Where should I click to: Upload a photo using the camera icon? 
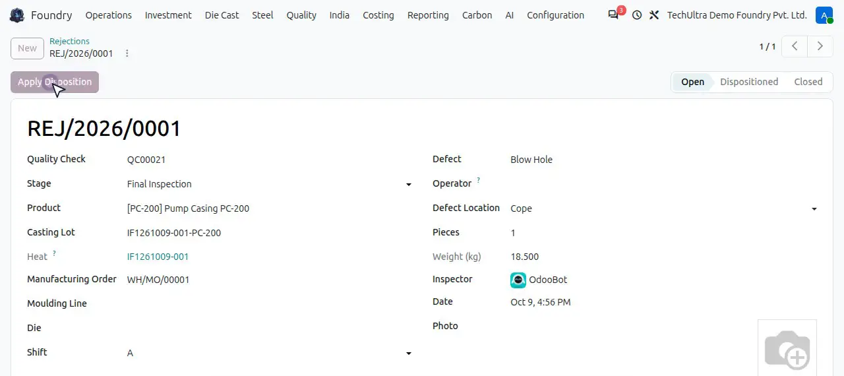click(787, 349)
